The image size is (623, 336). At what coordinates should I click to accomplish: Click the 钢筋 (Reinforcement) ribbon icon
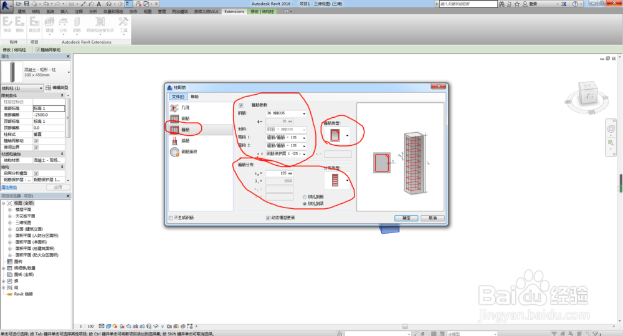coord(77,24)
